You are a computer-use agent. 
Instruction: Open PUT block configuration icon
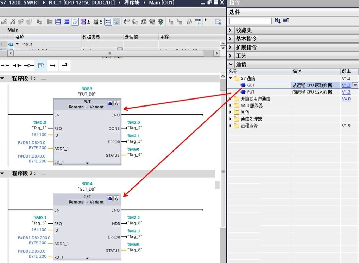[110, 103]
